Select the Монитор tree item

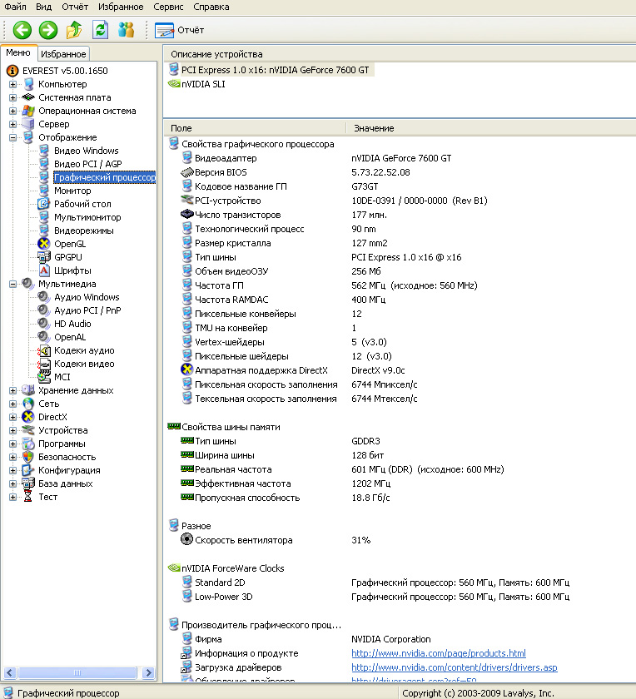[72, 191]
